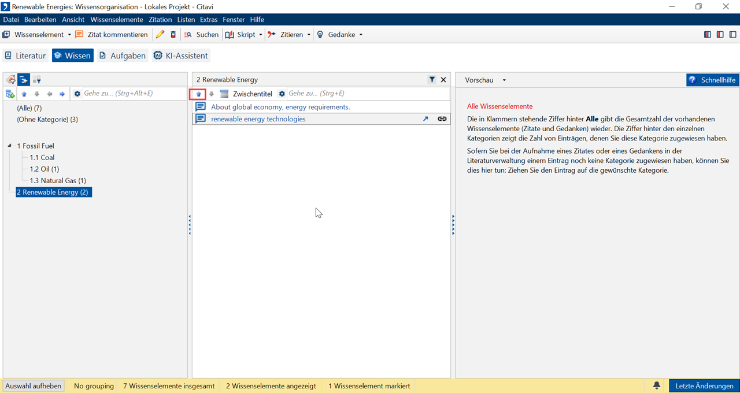Switch to the Literatur tab
This screenshot has width=740, height=393.
pos(25,55)
